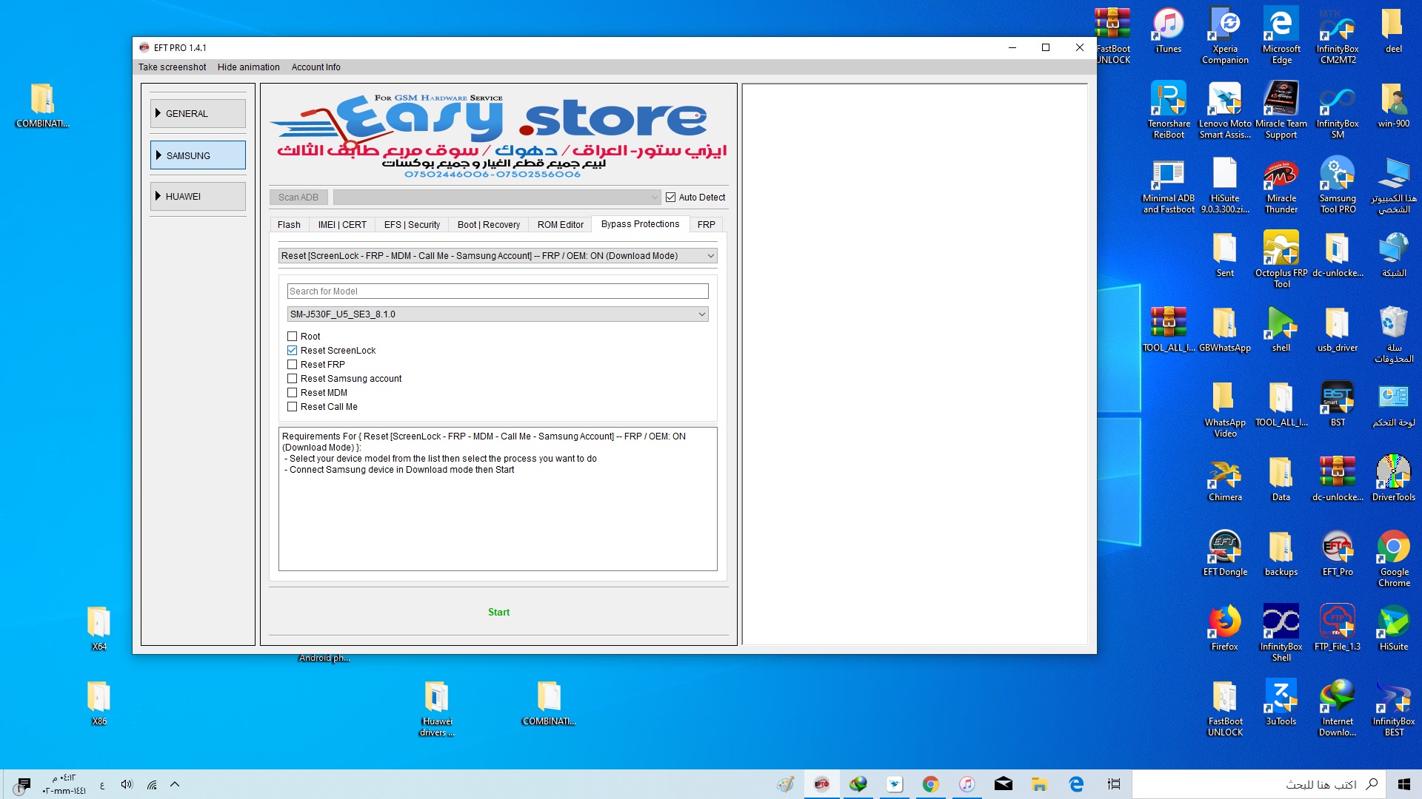
Task: Open the Reset method selection dropdown
Action: [x=498, y=256]
